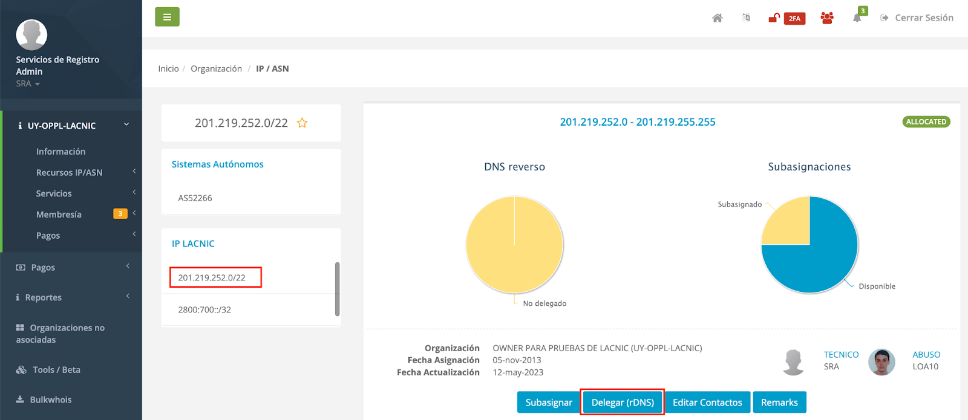Expand the Servicios submenu
This screenshot has height=420, width=968.
[x=54, y=193]
